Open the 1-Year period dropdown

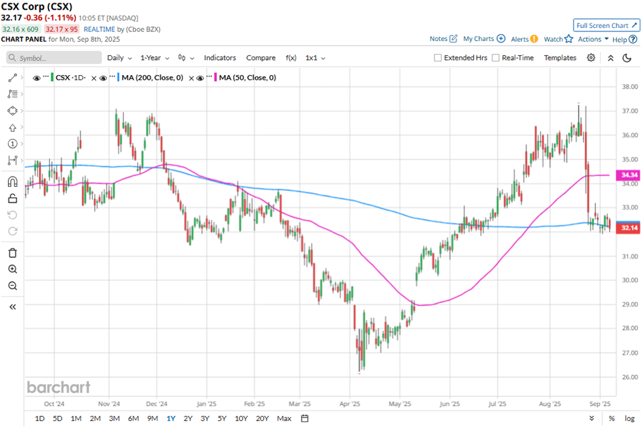(155, 58)
